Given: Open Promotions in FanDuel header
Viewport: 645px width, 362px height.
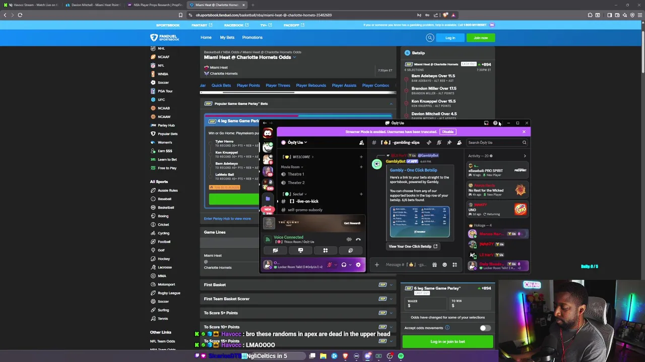Looking at the screenshot, I should point(252,38).
